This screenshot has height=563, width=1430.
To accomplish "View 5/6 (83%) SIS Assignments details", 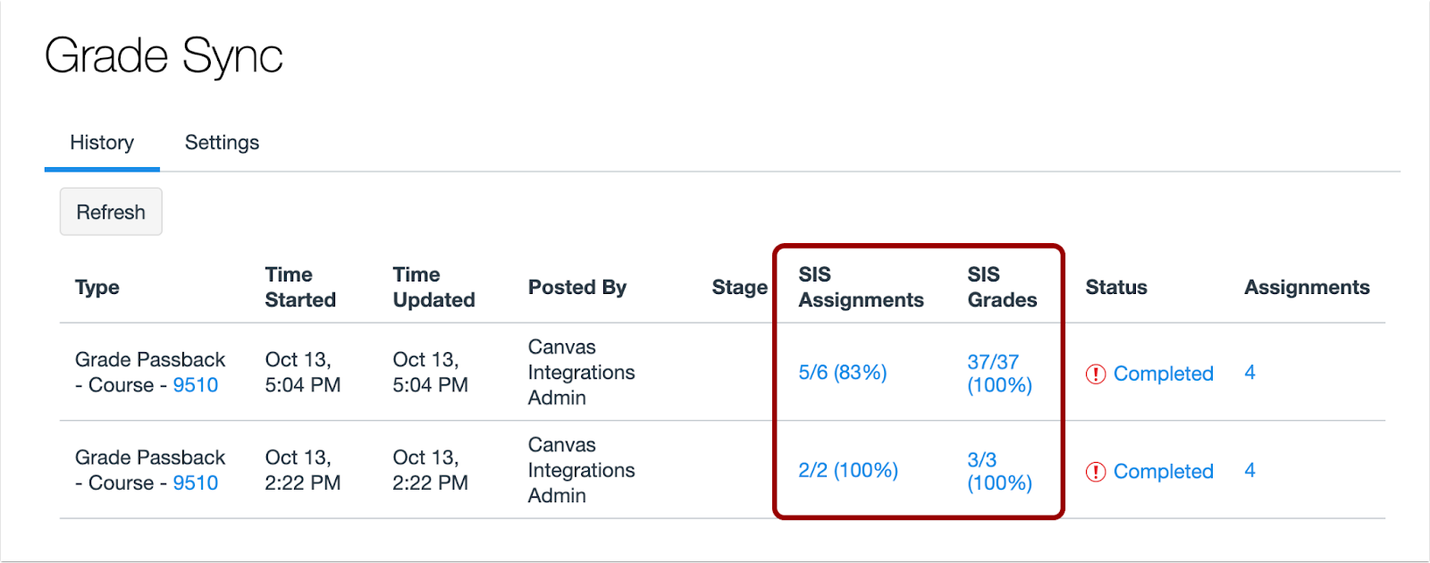I will click(842, 373).
